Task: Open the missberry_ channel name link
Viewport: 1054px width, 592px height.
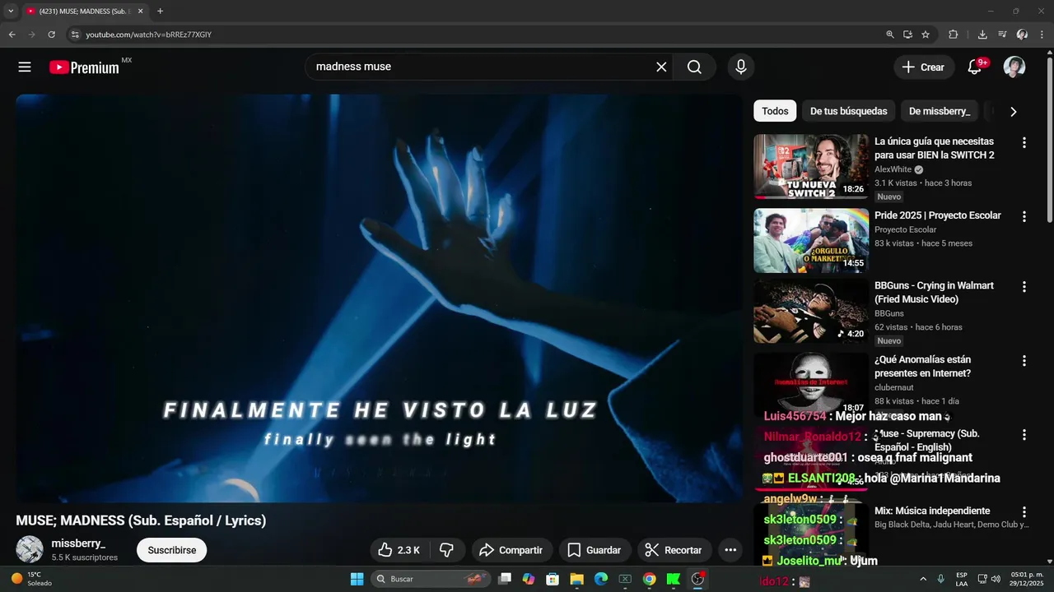Action: click(x=78, y=543)
